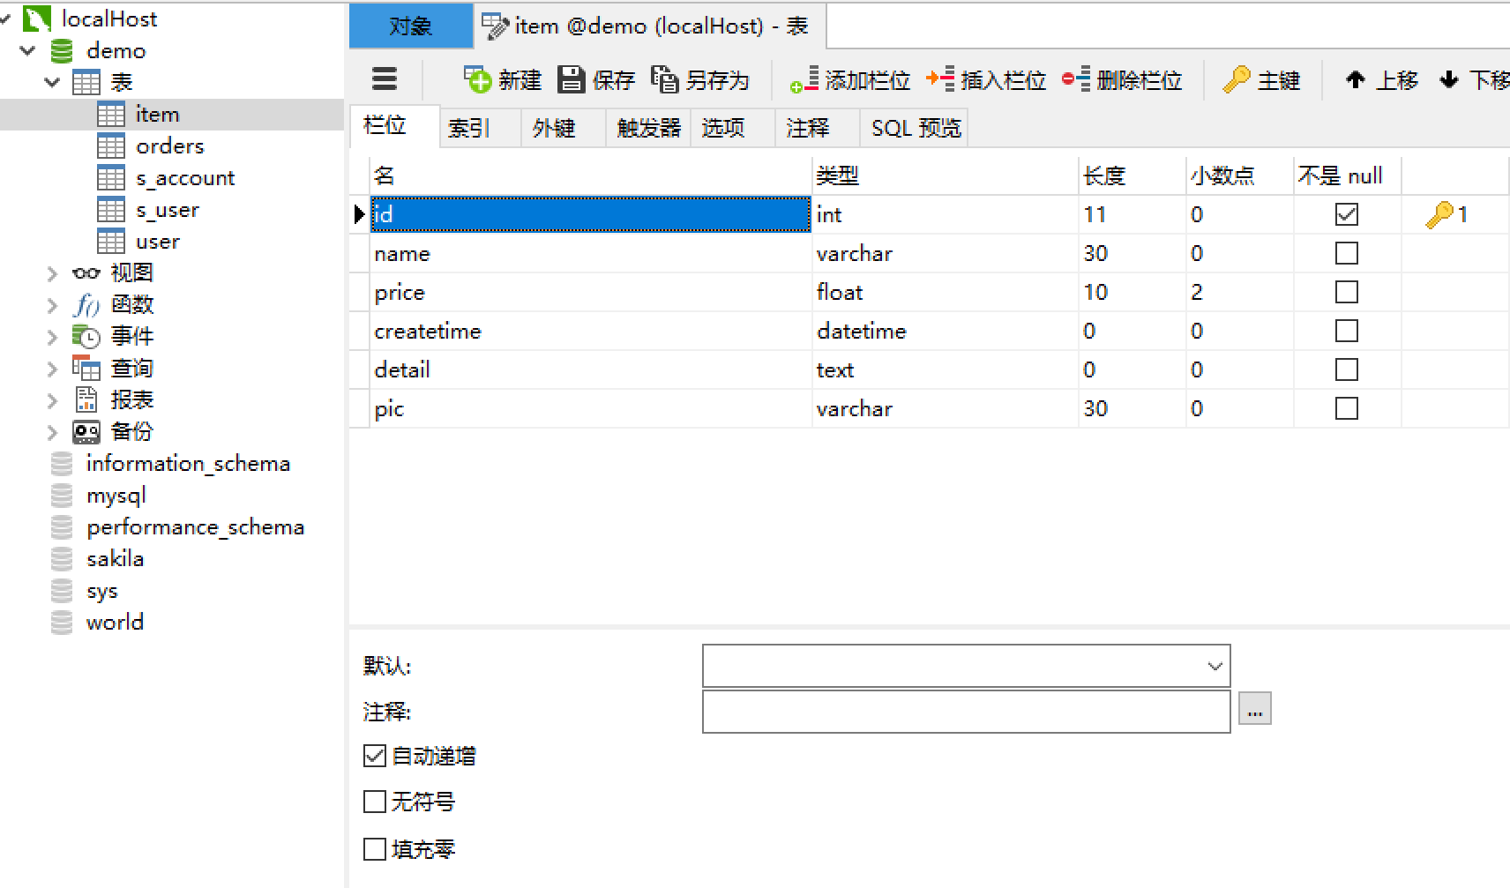Select the information_schema database
The image size is (1510, 888).
(188, 463)
